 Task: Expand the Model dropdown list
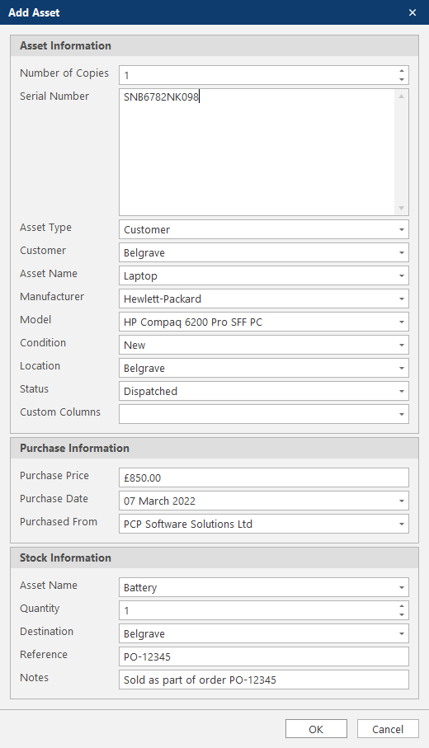coord(401,322)
